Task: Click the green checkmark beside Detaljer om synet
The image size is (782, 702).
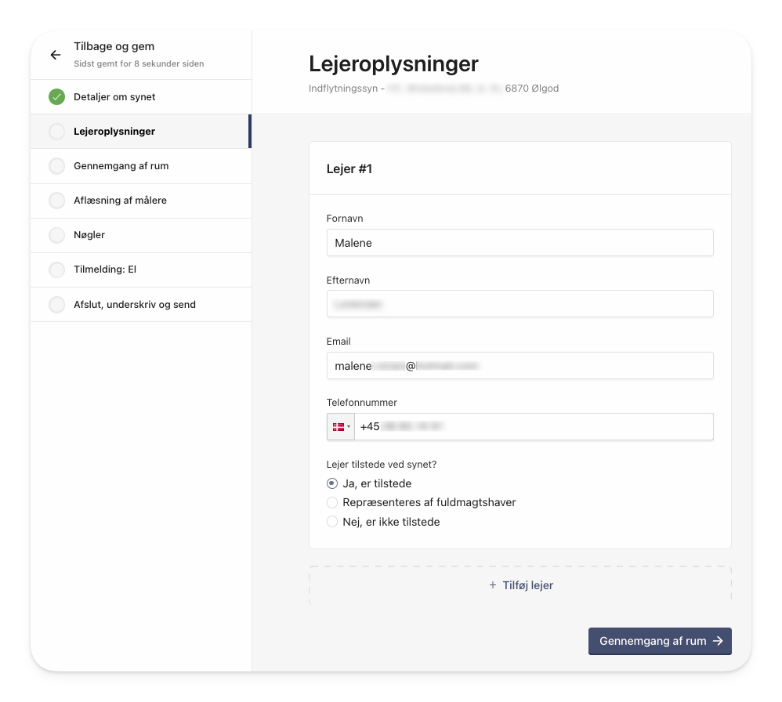Action: pos(57,96)
